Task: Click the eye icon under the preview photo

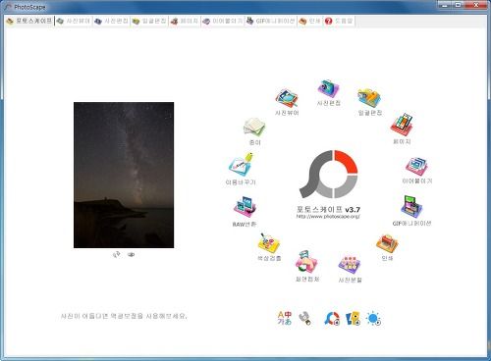Action: pos(131,254)
